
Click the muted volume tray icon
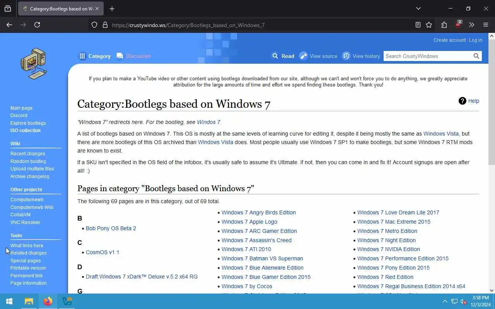tap(464, 301)
